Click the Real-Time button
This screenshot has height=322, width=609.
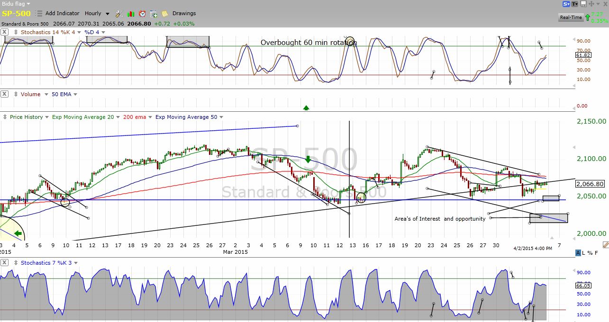click(x=571, y=18)
